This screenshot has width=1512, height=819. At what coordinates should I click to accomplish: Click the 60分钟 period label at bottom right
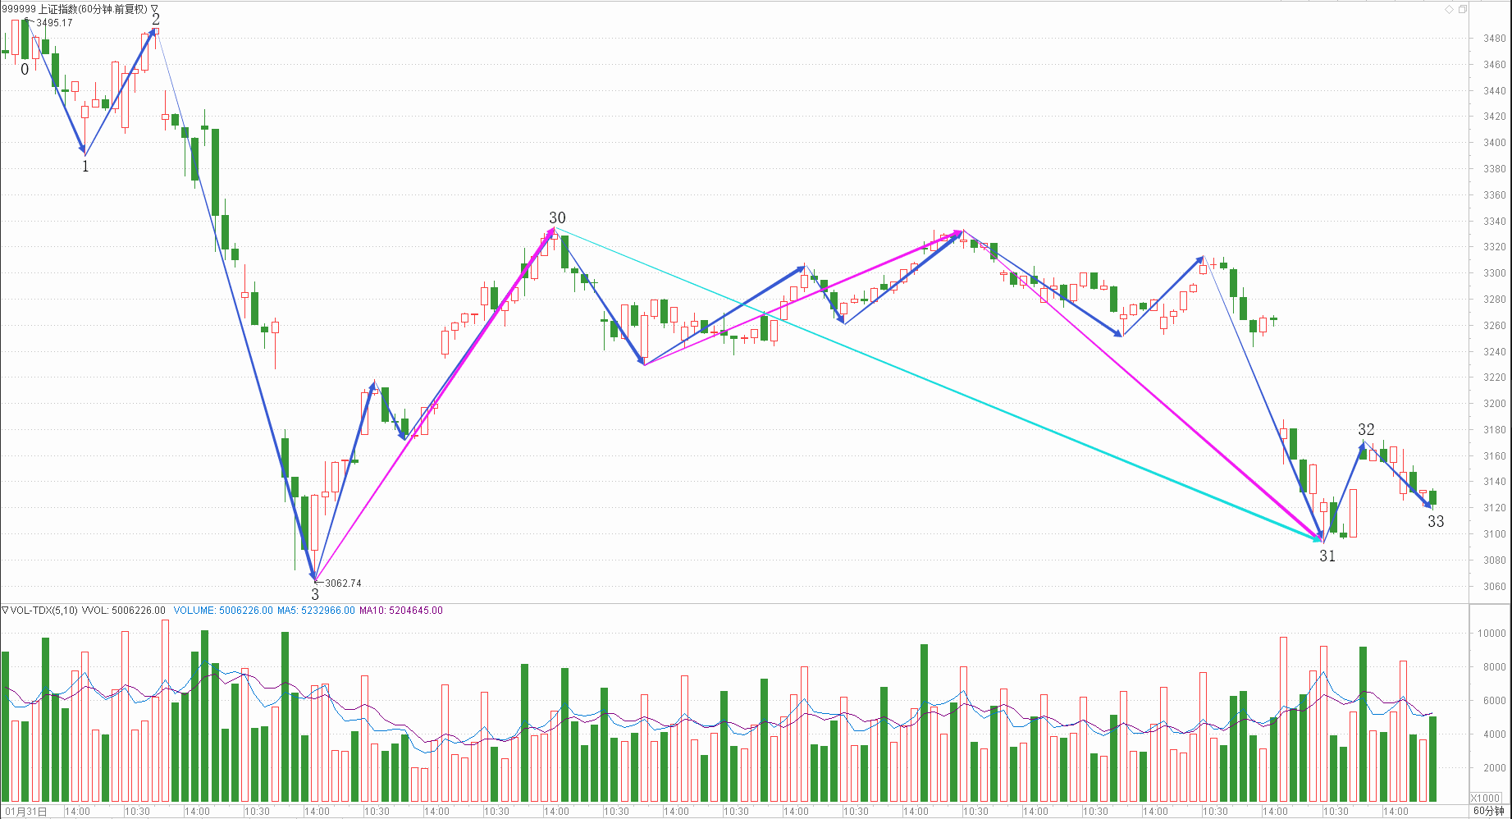(x=1488, y=811)
